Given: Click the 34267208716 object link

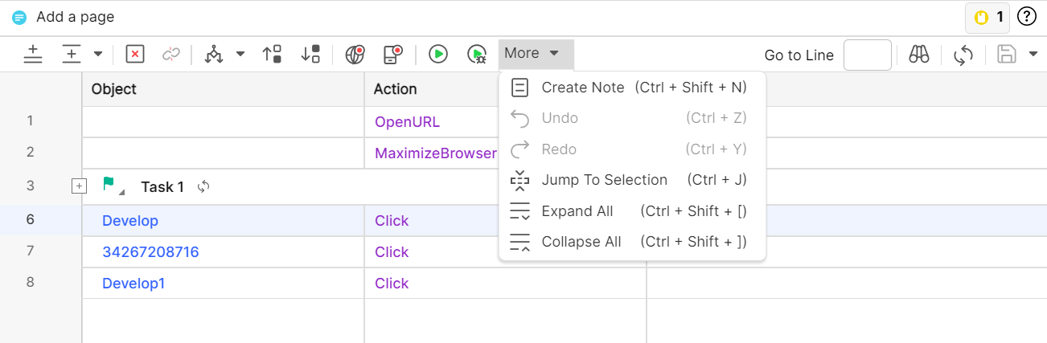Looking at the screenshot, I should pos(150,252).
